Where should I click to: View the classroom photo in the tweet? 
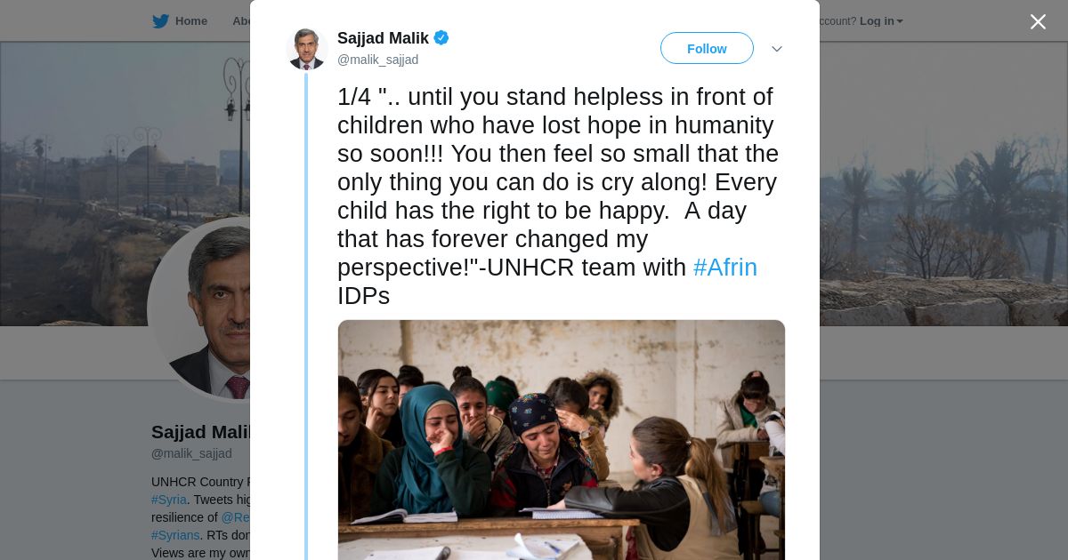pyautogui.click(x=561, y=439)
